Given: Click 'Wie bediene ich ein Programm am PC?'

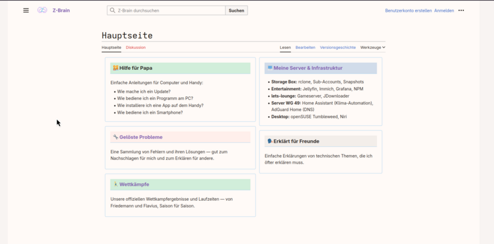Looking at the screenshot, I should pos(155,98).
